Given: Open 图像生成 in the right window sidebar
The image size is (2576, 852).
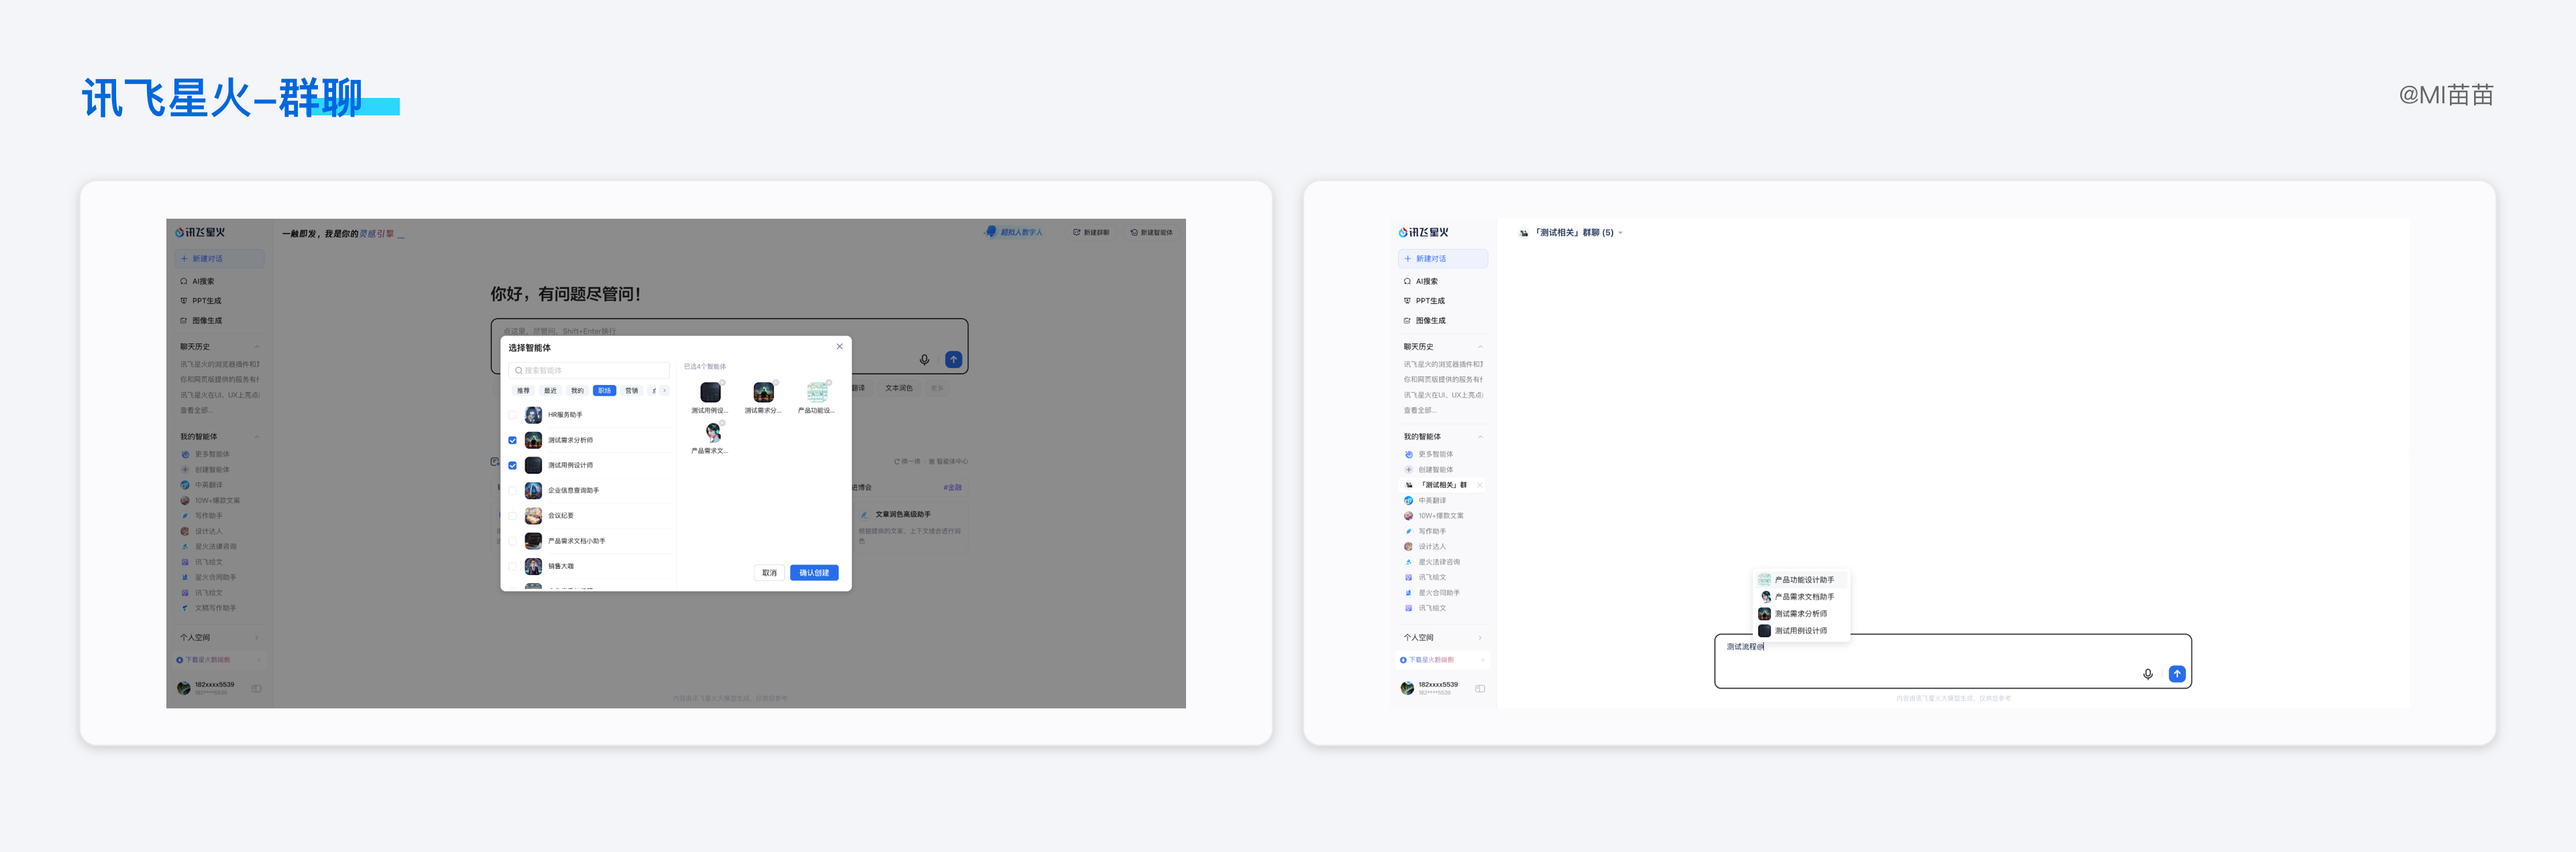Looking at the screenshot, I should (x=1424, y=321).
